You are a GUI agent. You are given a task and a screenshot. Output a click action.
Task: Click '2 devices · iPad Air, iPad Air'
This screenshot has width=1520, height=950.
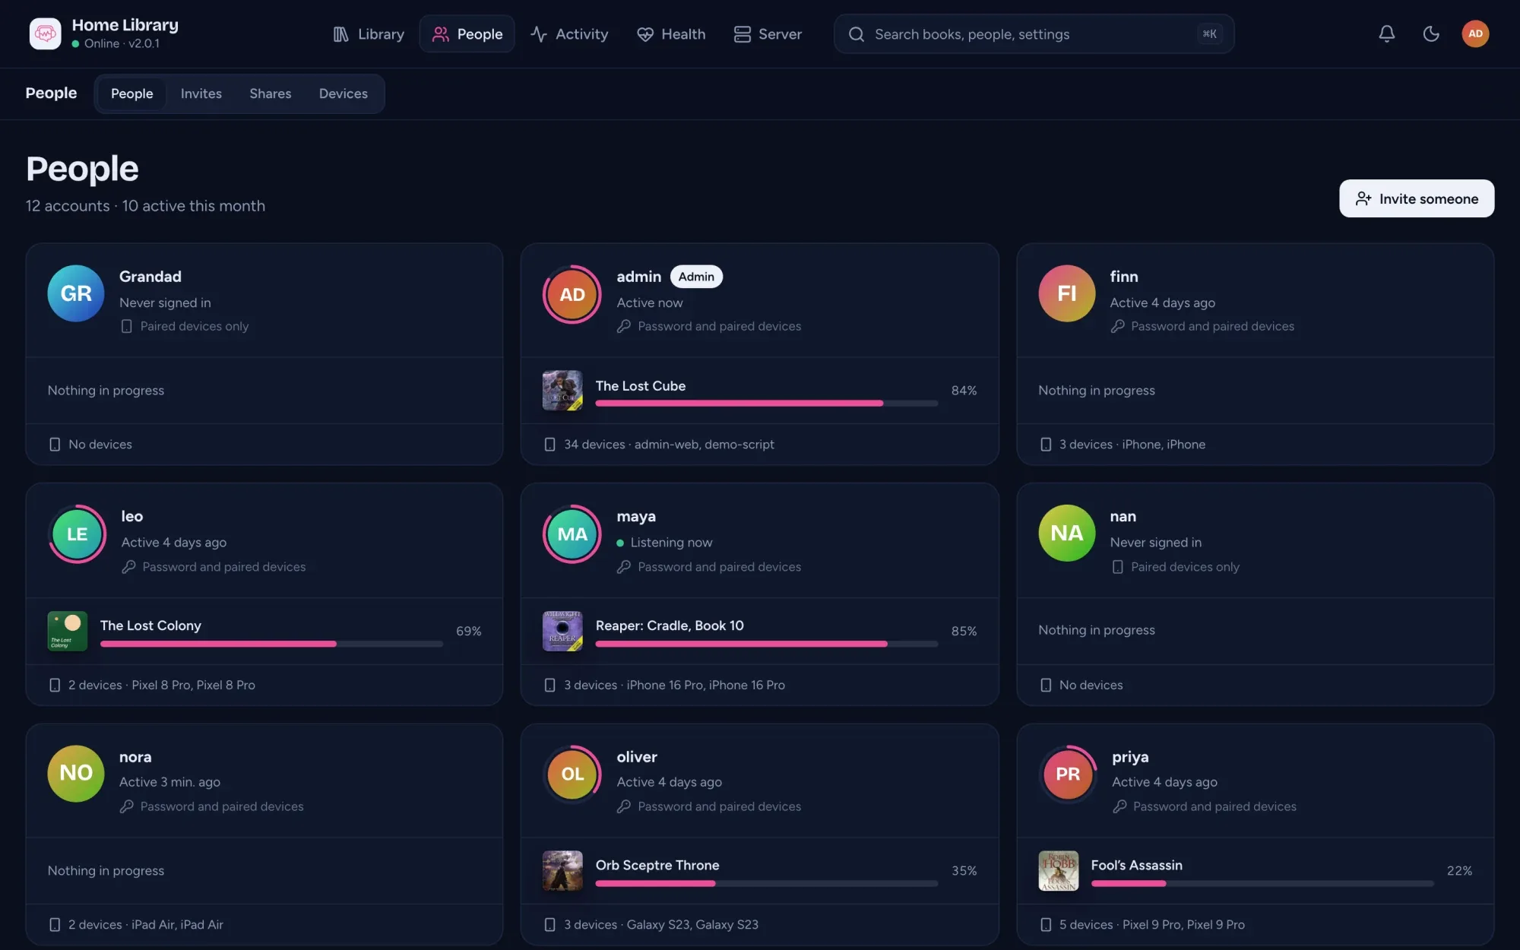146,924
